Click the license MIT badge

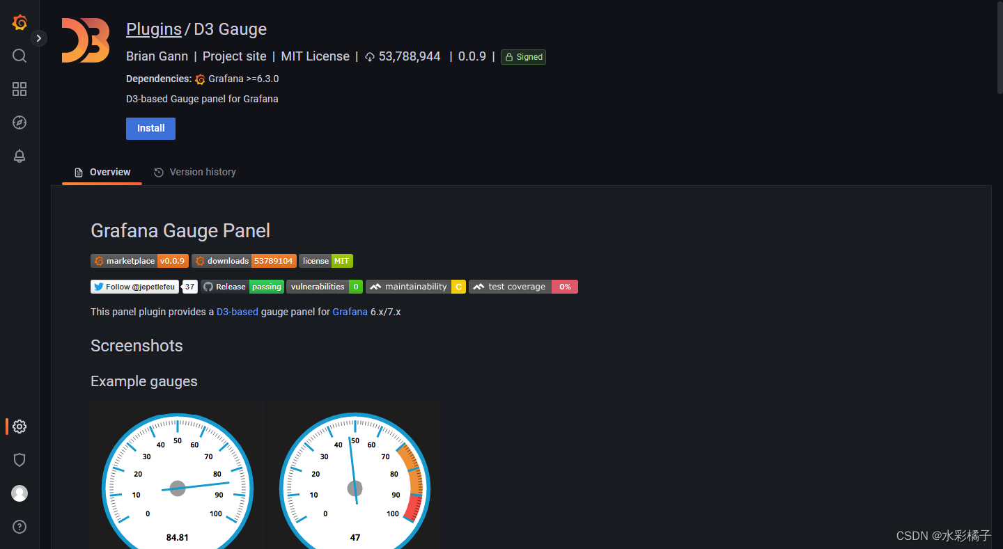pos(326,261)
